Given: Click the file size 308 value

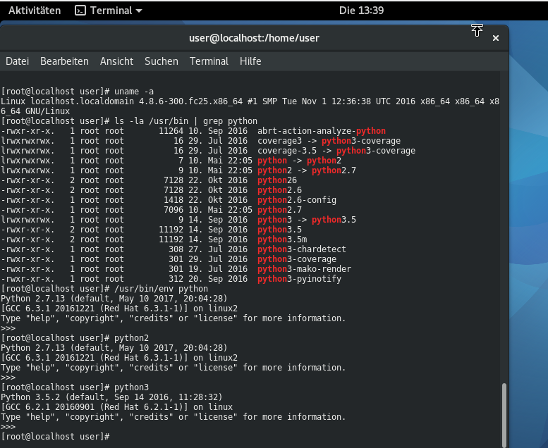Looking at the screenshot, I should click(176, 249).
